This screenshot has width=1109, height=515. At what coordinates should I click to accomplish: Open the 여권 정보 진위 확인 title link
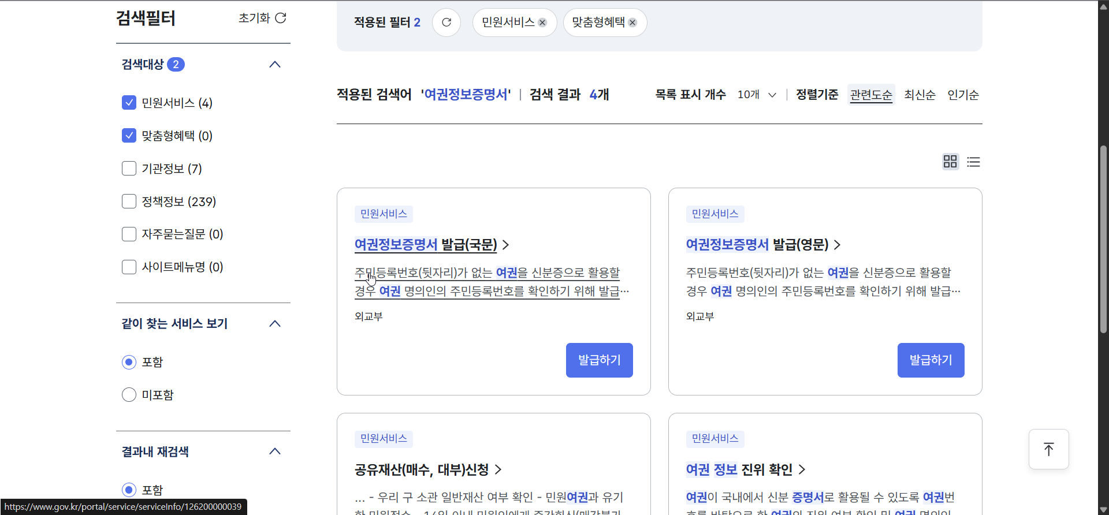point(739,469)
